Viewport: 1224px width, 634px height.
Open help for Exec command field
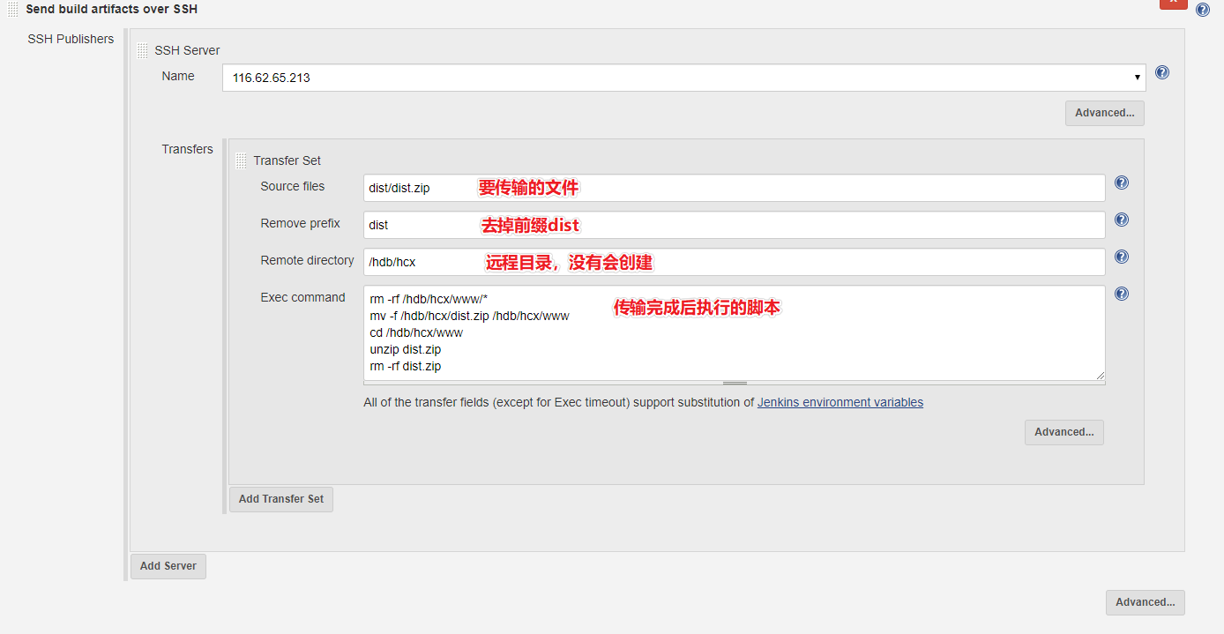click(x=1122, y=294)
